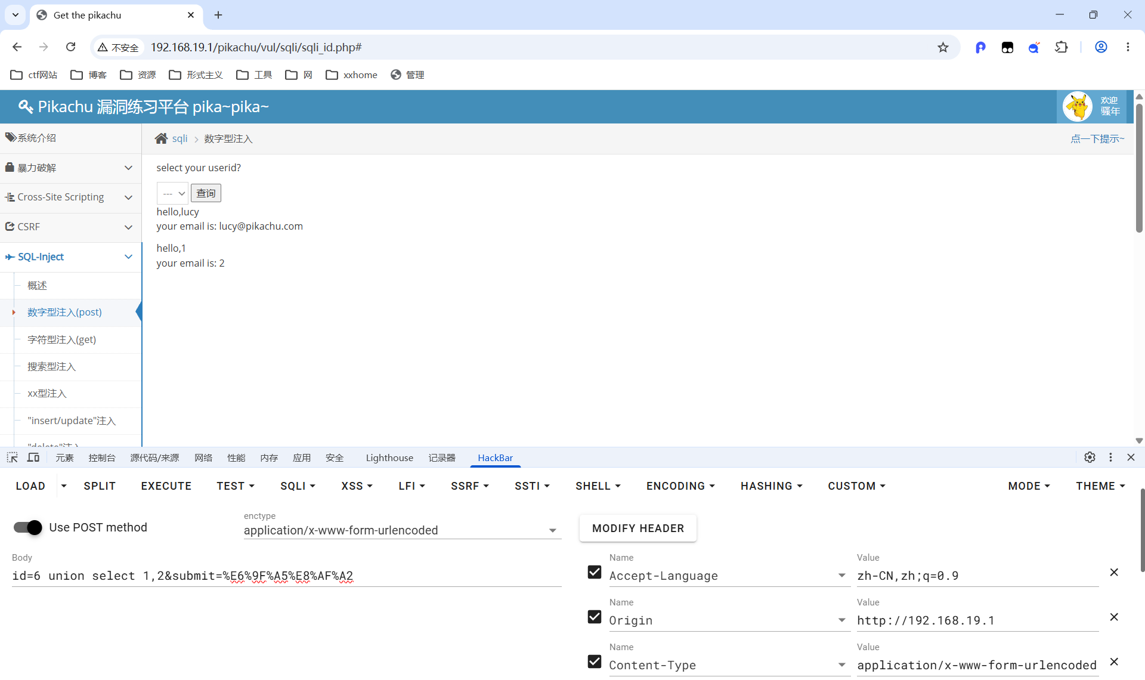The height and width of the screenshot is (680, 1145).
Task: Click the 查询 submit button
Action: tap(206, 193)
